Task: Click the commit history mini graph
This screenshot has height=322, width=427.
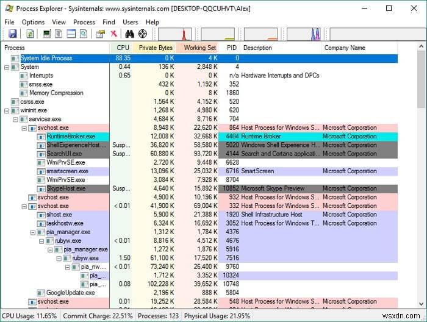Action: click(218, 34)
